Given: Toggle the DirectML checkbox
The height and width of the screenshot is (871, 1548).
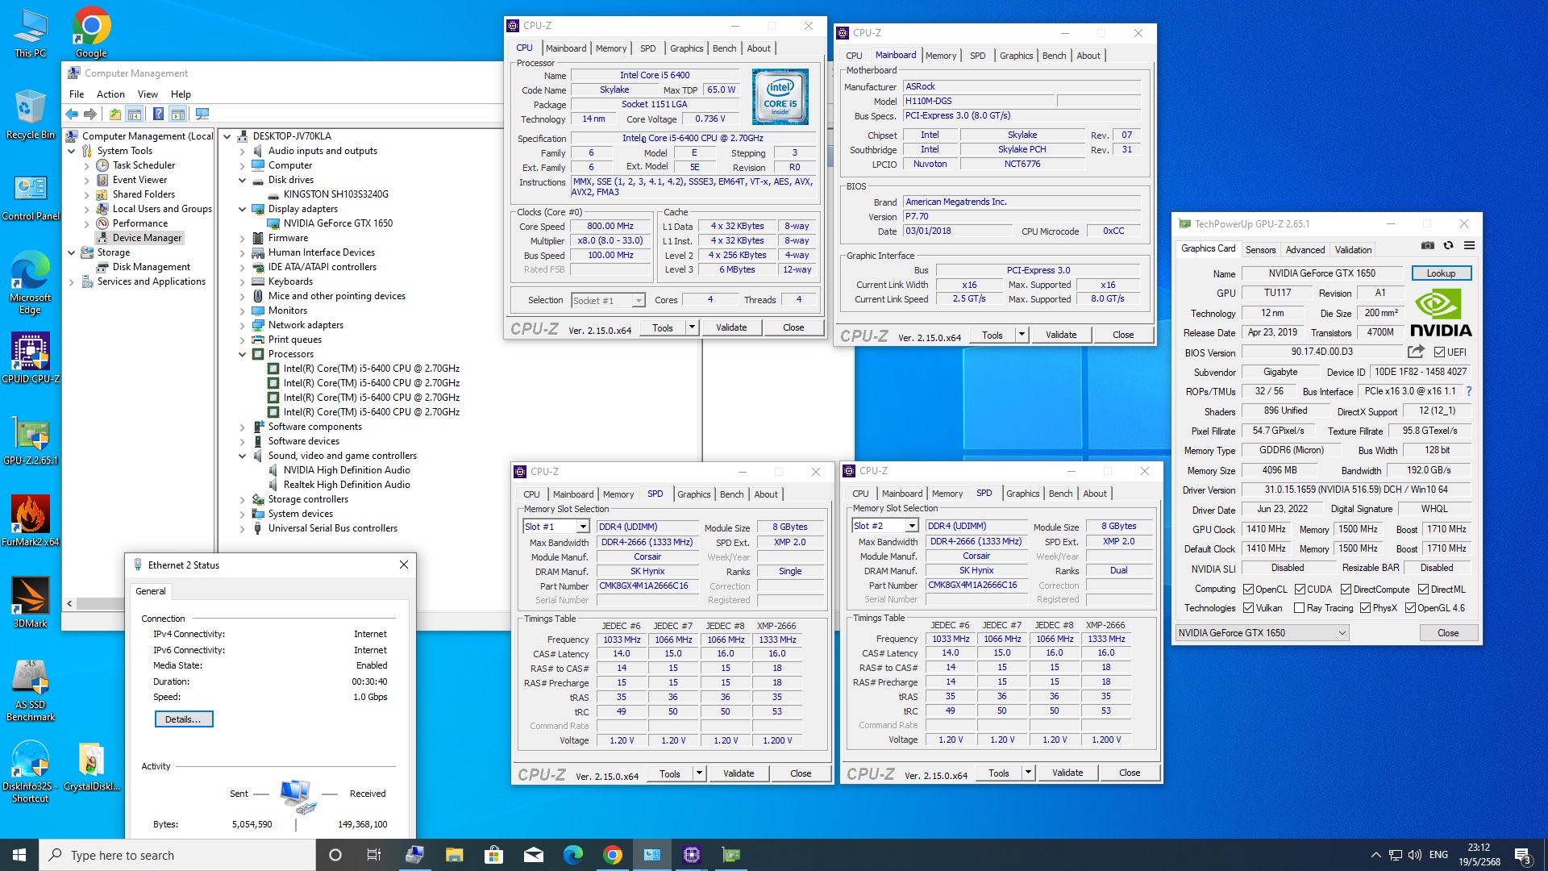Looking at the screenshot, I should click(x=1423, y=590).
